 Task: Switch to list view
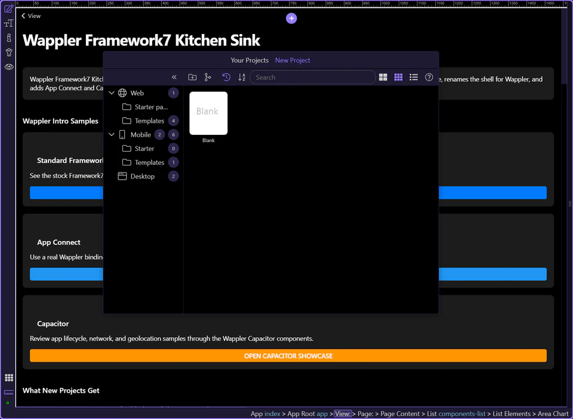point(414,77)
